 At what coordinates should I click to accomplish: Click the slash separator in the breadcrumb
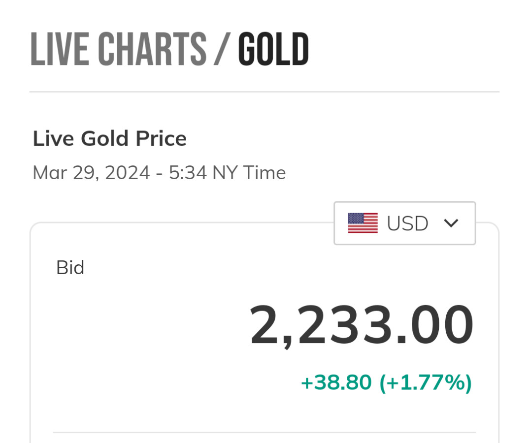pyautogui.click(x=222, y=49)
